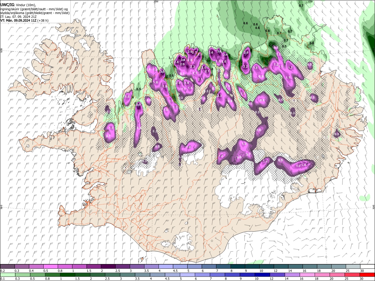Click the '2.2' precipitation value on the map
This screenshot has width=375, height=281.
[246, 67]
